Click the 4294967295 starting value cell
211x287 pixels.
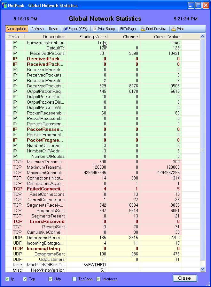coord(87,173)
